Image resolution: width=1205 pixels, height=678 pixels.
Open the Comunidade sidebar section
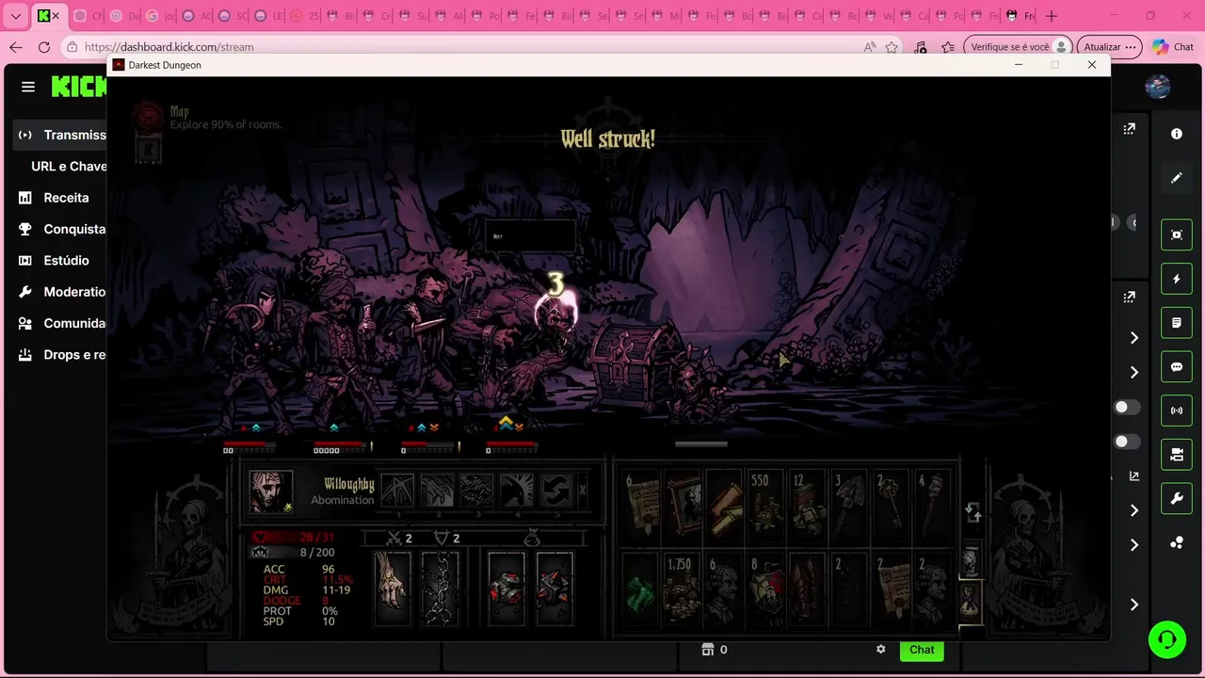click(62, 323)
